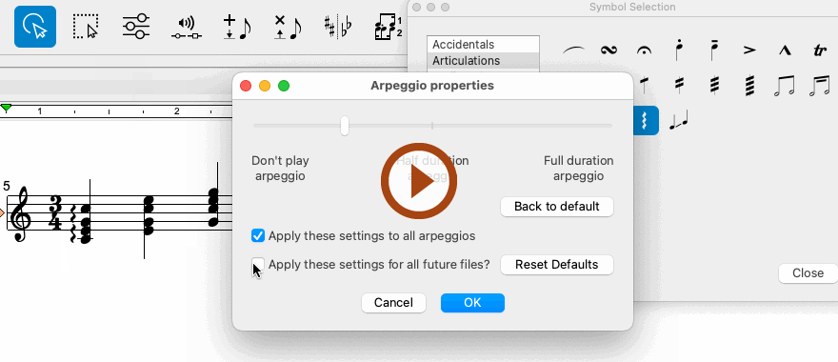Select the insert note tool

pos(237,28)
